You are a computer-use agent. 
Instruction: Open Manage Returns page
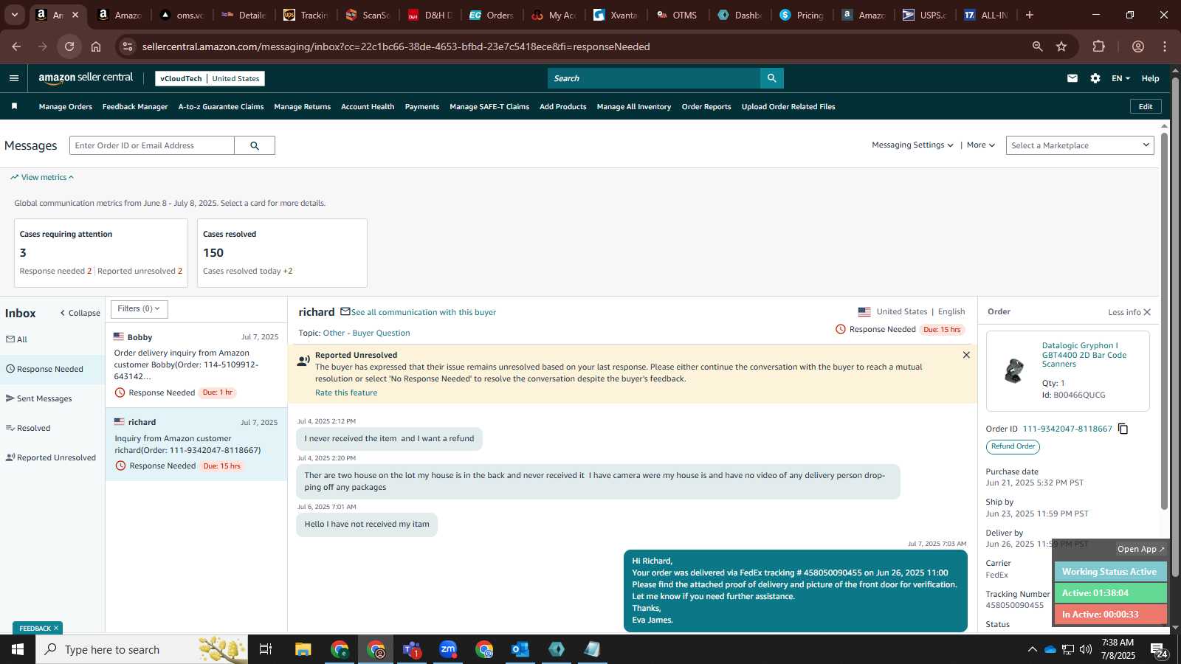(x=303, y=107)
